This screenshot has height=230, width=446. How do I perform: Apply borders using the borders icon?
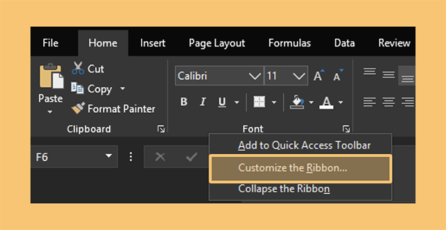(x=259, y=102)
